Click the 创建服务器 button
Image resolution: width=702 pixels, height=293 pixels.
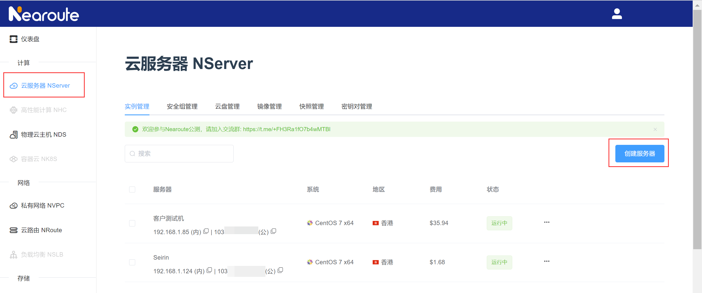[x=639, y=154]
